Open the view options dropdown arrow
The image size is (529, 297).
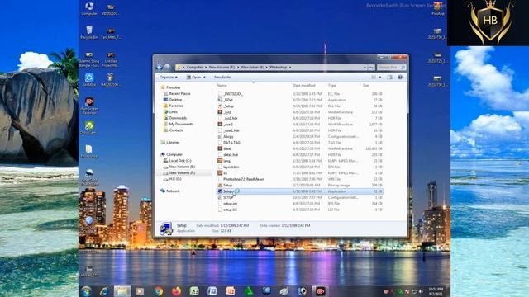[x=380, y=77]
